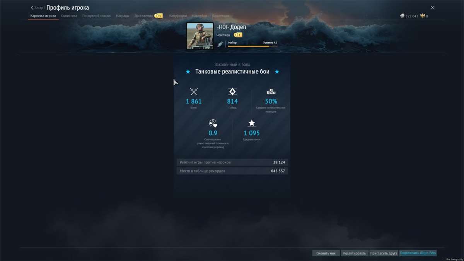Click the 50% average position value
The width and height of the screenshot is (464, 261).
coord(271,101)
